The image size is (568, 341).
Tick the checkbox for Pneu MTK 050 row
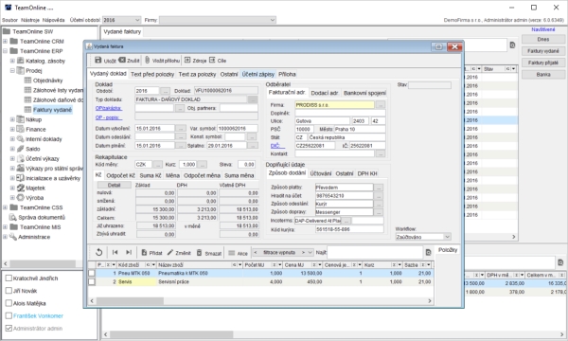coord(92,273)
